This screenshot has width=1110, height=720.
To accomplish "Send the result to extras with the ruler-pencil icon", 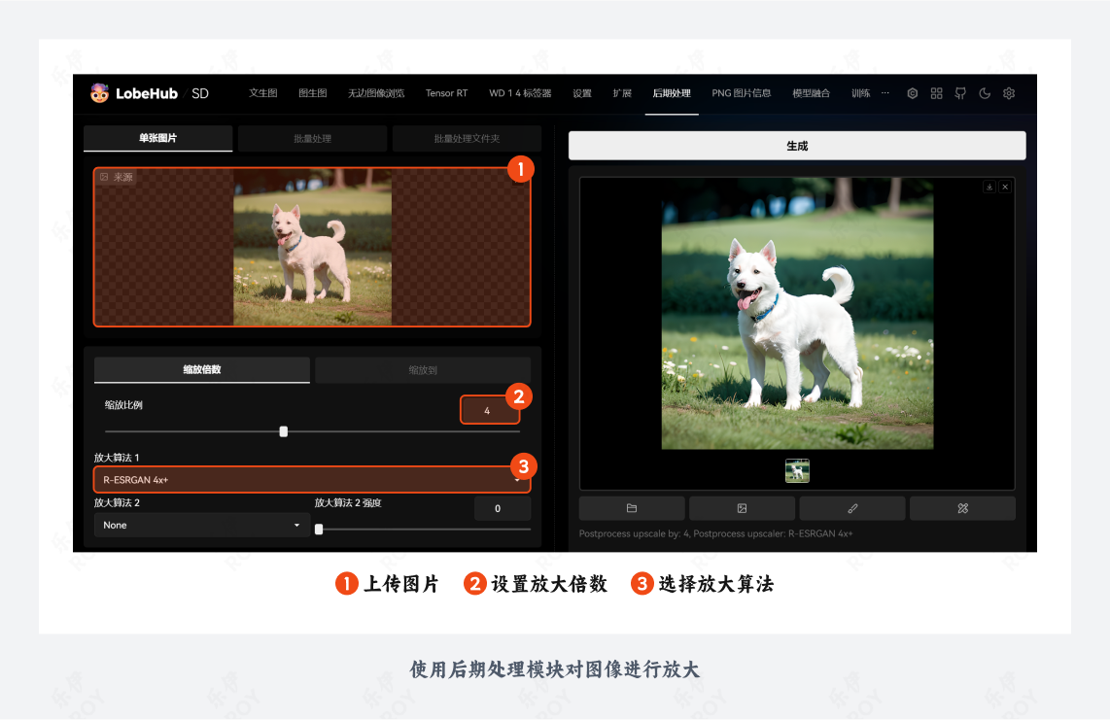I will [963, 508].
